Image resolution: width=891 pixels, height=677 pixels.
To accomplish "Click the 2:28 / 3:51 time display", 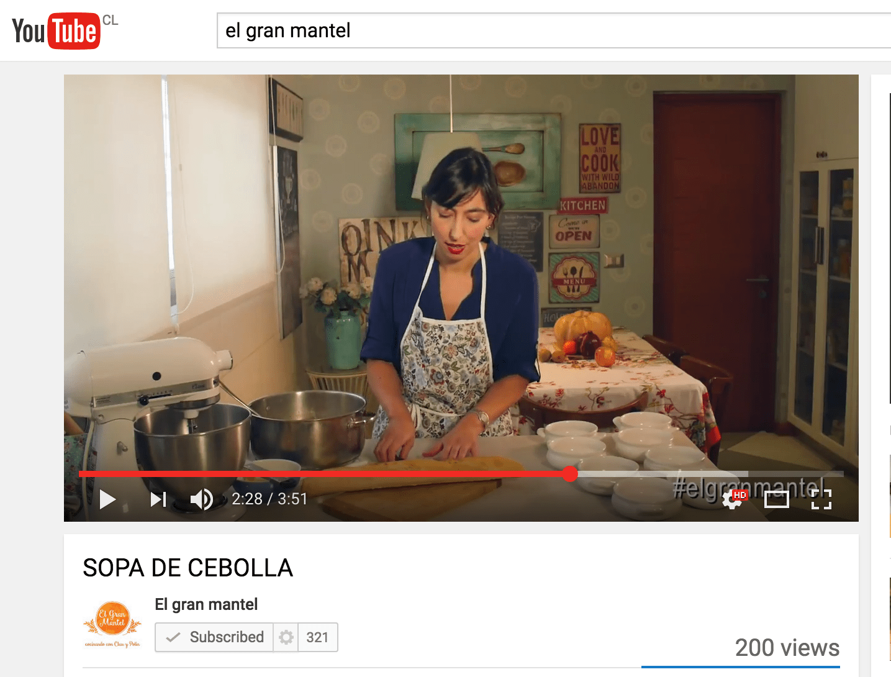I will pos(269,499).
